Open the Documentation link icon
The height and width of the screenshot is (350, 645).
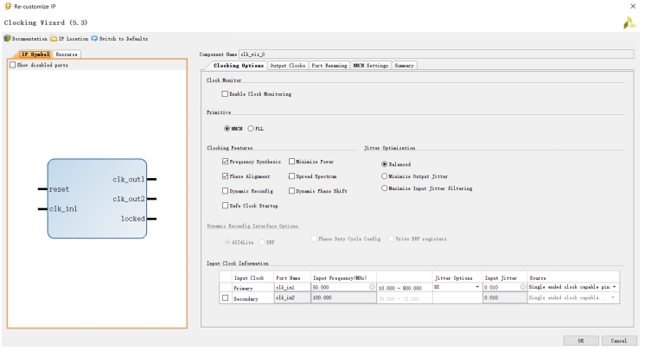click(7, 38)
